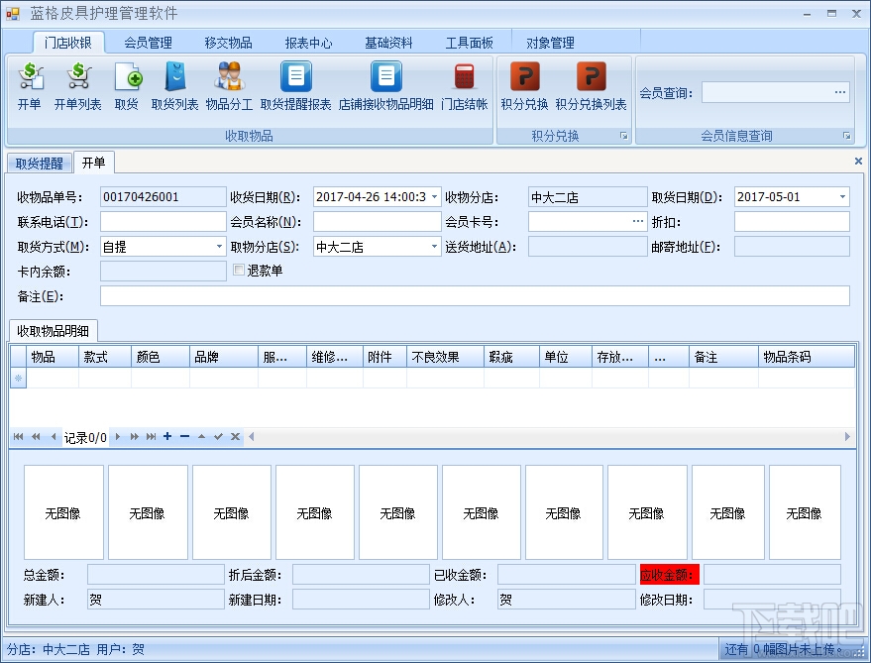Click the 物品 column header

[53, 357]
